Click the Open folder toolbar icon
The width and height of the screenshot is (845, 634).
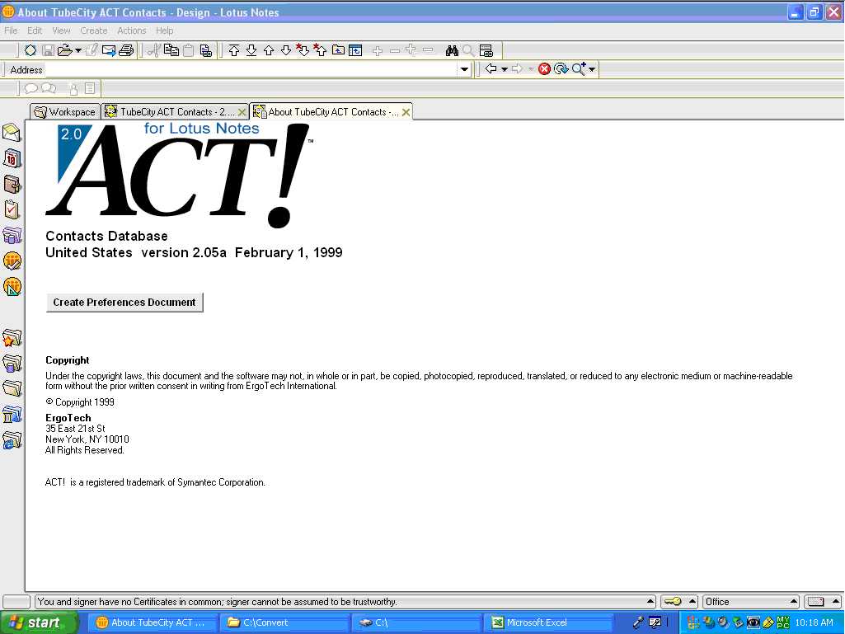pos(64,50)
